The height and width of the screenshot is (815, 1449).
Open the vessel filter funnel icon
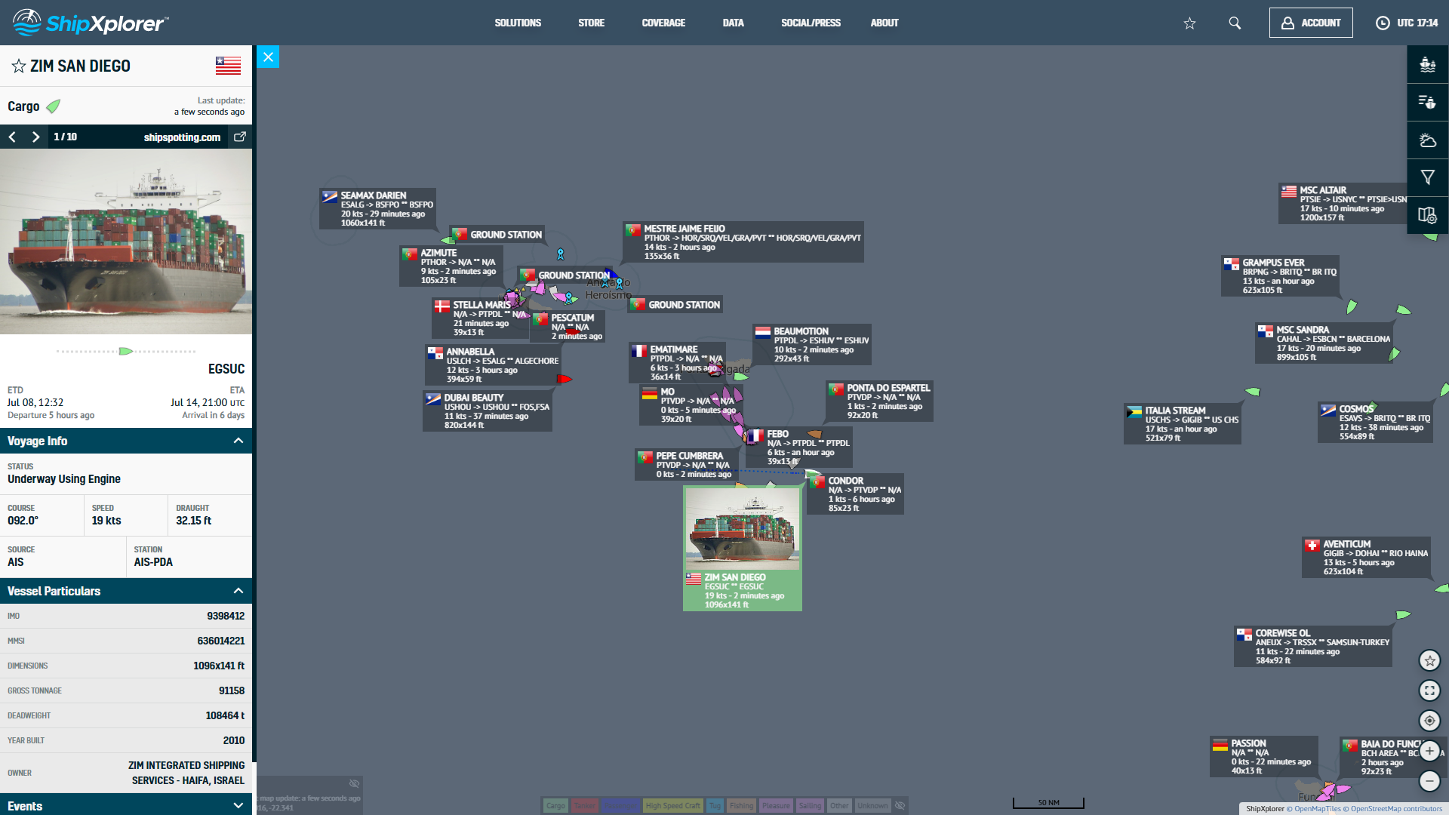[1427, 177]
